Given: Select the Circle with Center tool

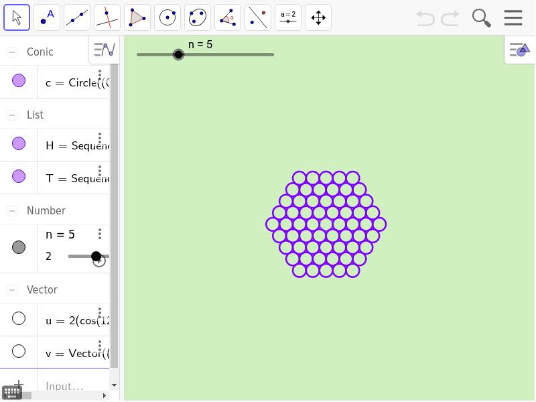Looking at the screenshot, I should click(167, 17).
